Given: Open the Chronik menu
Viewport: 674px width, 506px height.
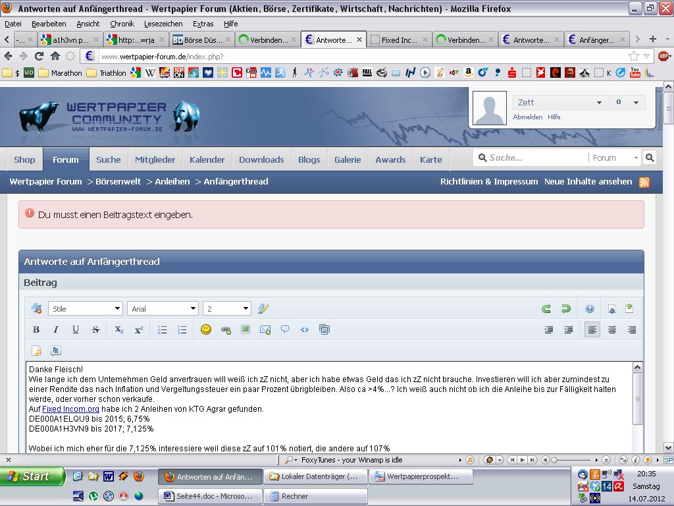Looking at the screenshot, I should click(122, 24).
